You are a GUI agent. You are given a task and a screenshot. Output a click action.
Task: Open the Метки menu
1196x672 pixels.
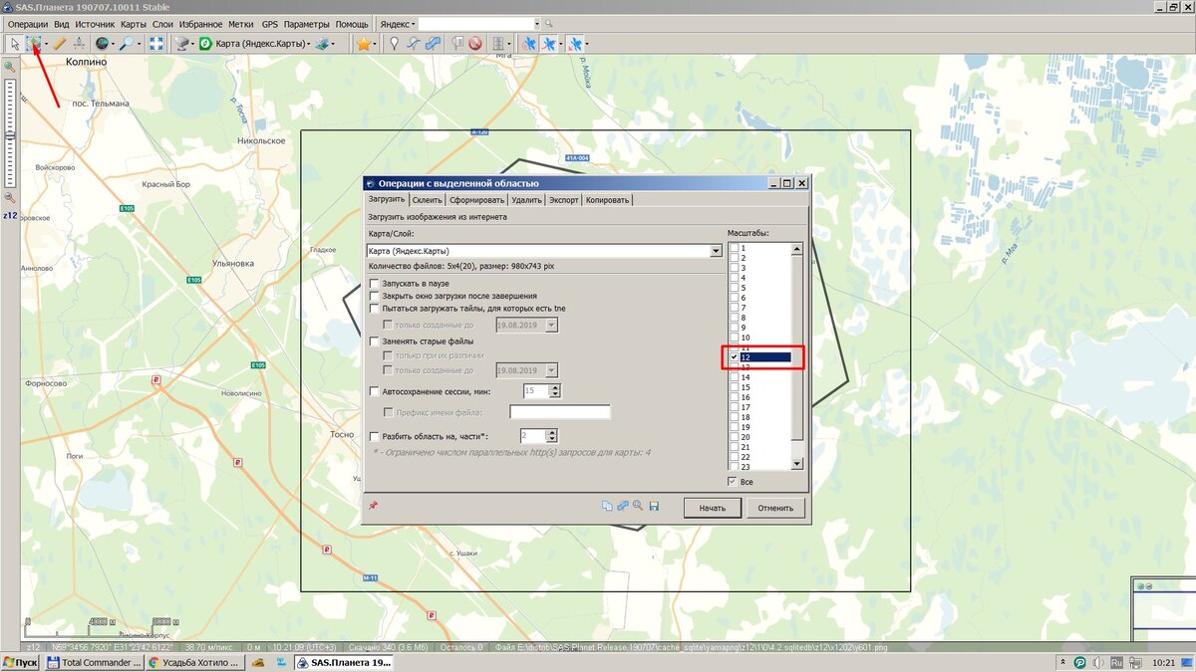click(240, 23)
